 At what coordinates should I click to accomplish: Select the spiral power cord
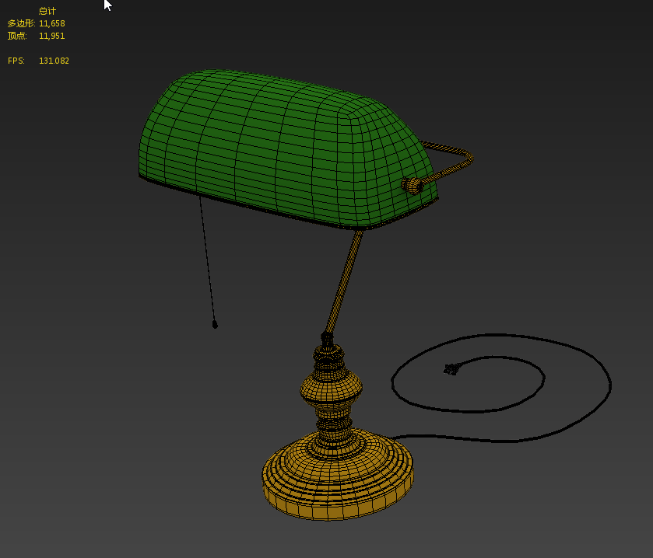(500, 389)
